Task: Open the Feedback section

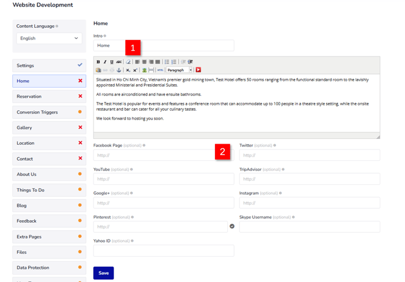Action: tap(49, 221)
